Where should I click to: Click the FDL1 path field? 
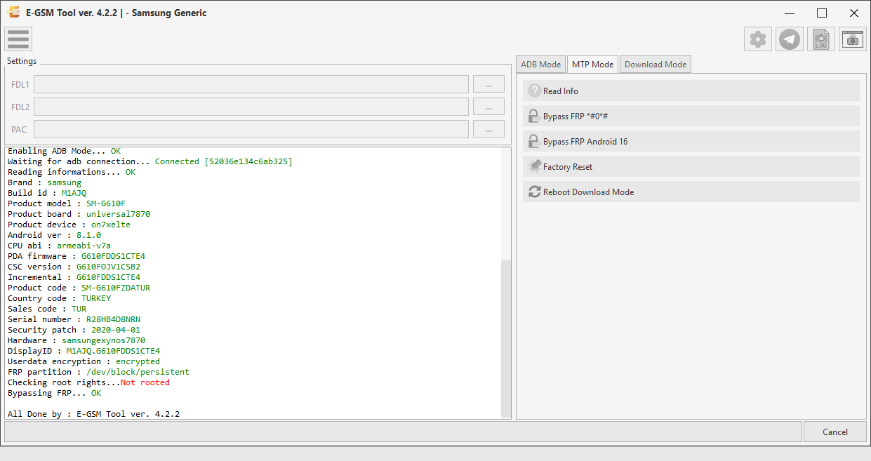[x=251, y=84]
